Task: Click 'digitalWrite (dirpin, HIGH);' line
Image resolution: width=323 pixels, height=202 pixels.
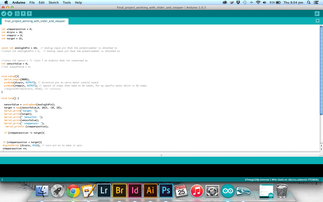Action: pos(22,145)
